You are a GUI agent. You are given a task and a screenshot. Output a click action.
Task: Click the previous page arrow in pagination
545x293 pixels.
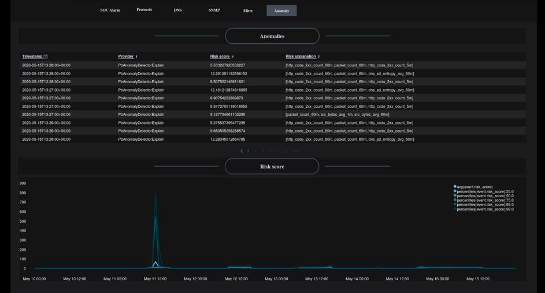[x=242, y=151]
